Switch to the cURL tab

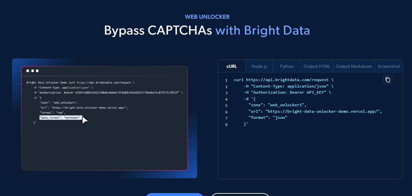[x=232, y=66]
